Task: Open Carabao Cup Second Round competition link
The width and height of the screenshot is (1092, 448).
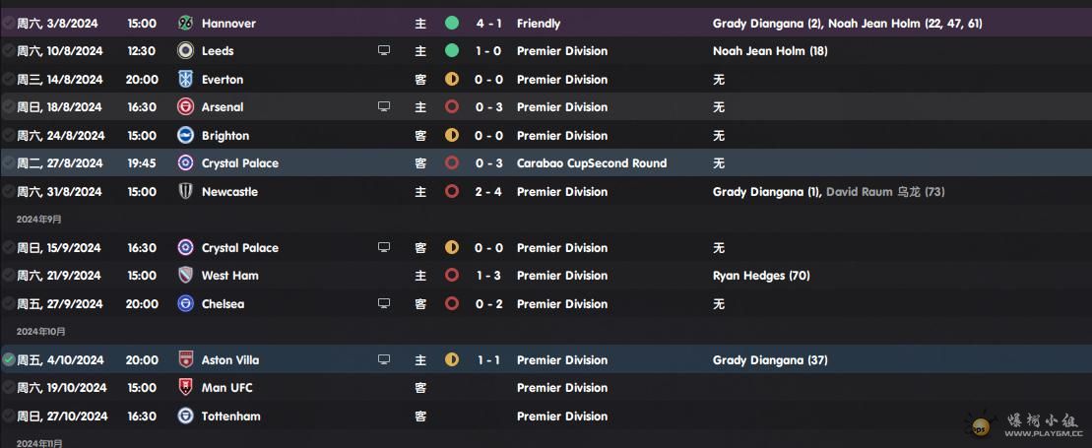Action: coord(591,163)
